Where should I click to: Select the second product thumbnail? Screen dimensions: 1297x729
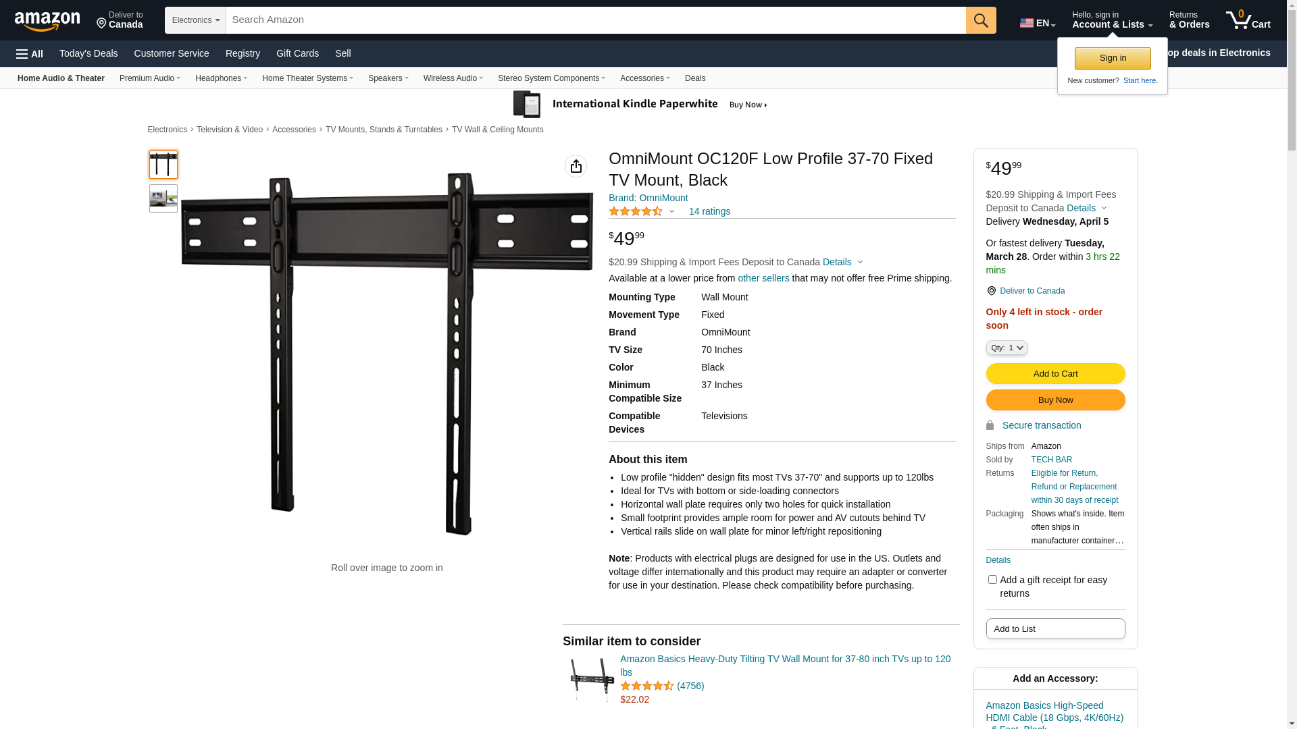coord(163,198)
